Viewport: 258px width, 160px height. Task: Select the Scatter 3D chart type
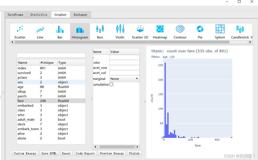coord(140,32)
